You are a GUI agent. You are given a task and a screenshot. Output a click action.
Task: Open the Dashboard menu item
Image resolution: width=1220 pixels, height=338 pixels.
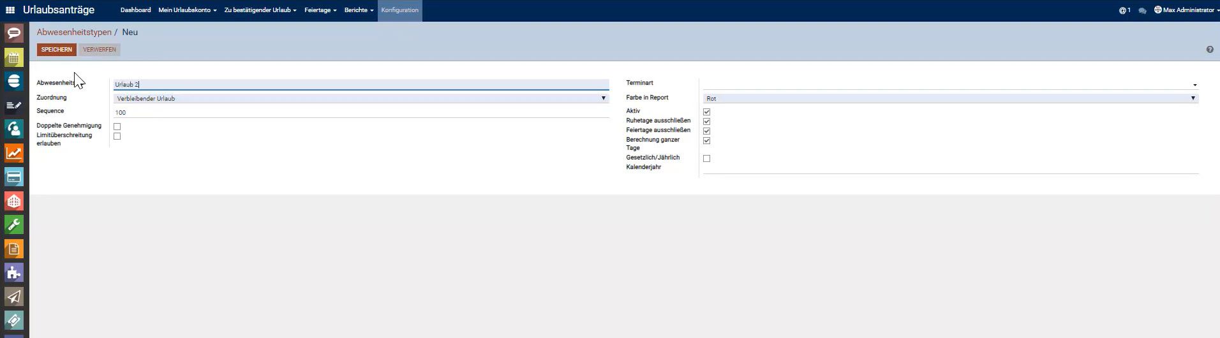coord(135,10)
